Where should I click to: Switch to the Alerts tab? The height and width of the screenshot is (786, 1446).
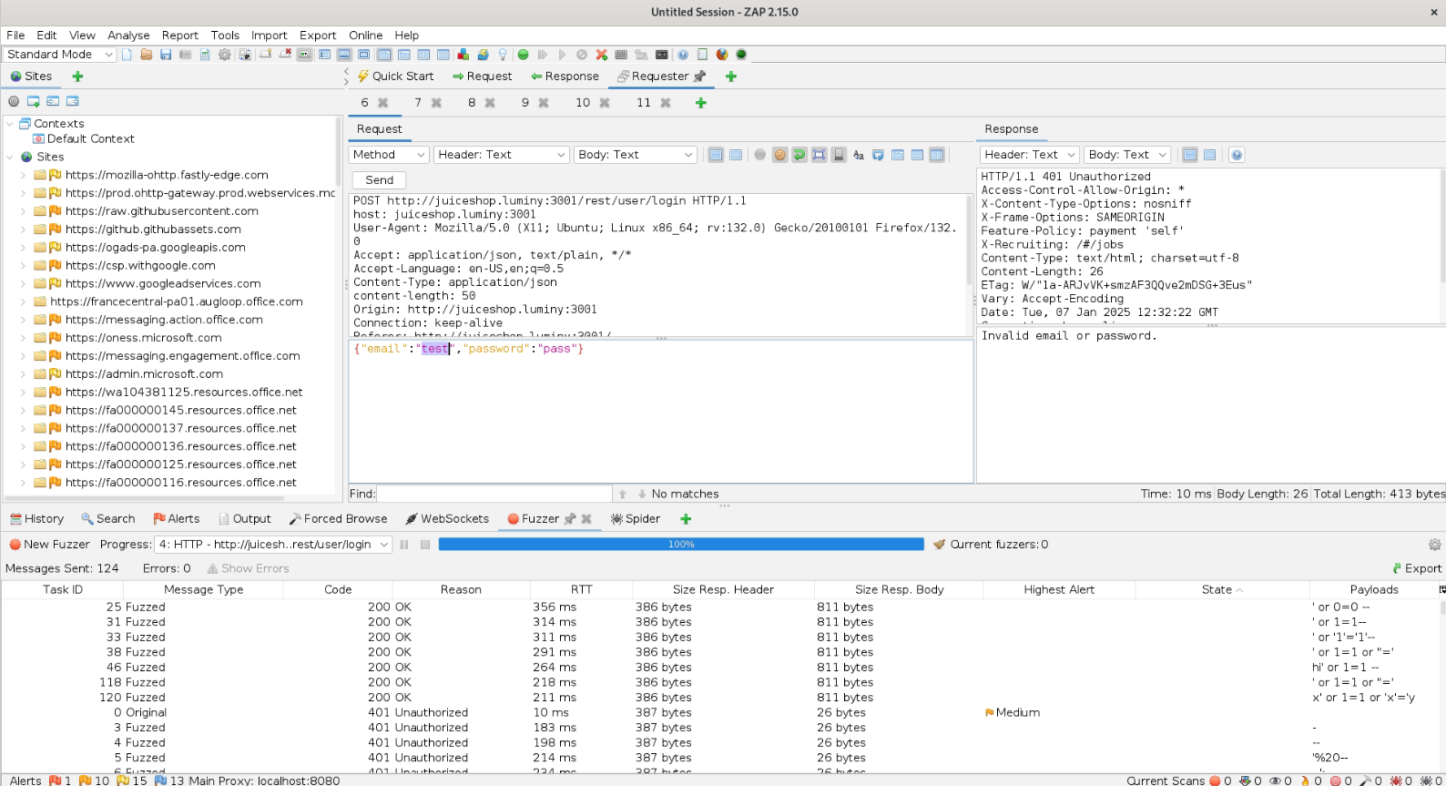177,519
